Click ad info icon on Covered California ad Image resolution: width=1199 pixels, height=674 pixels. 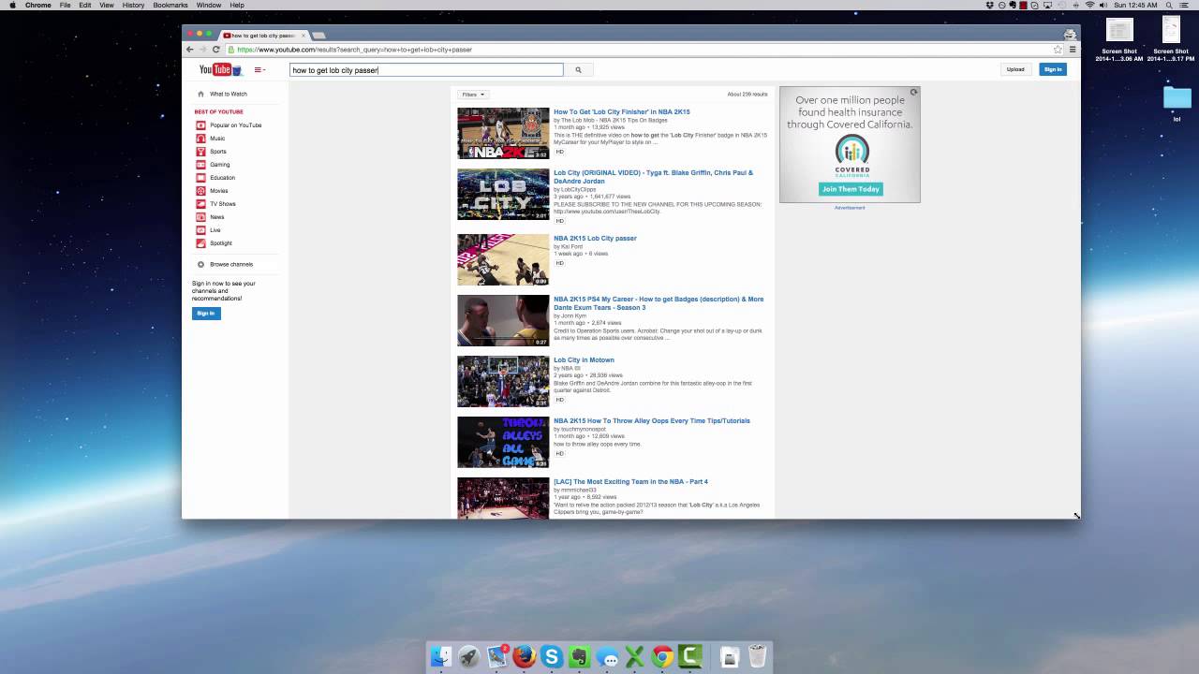(x=913, y=92)
